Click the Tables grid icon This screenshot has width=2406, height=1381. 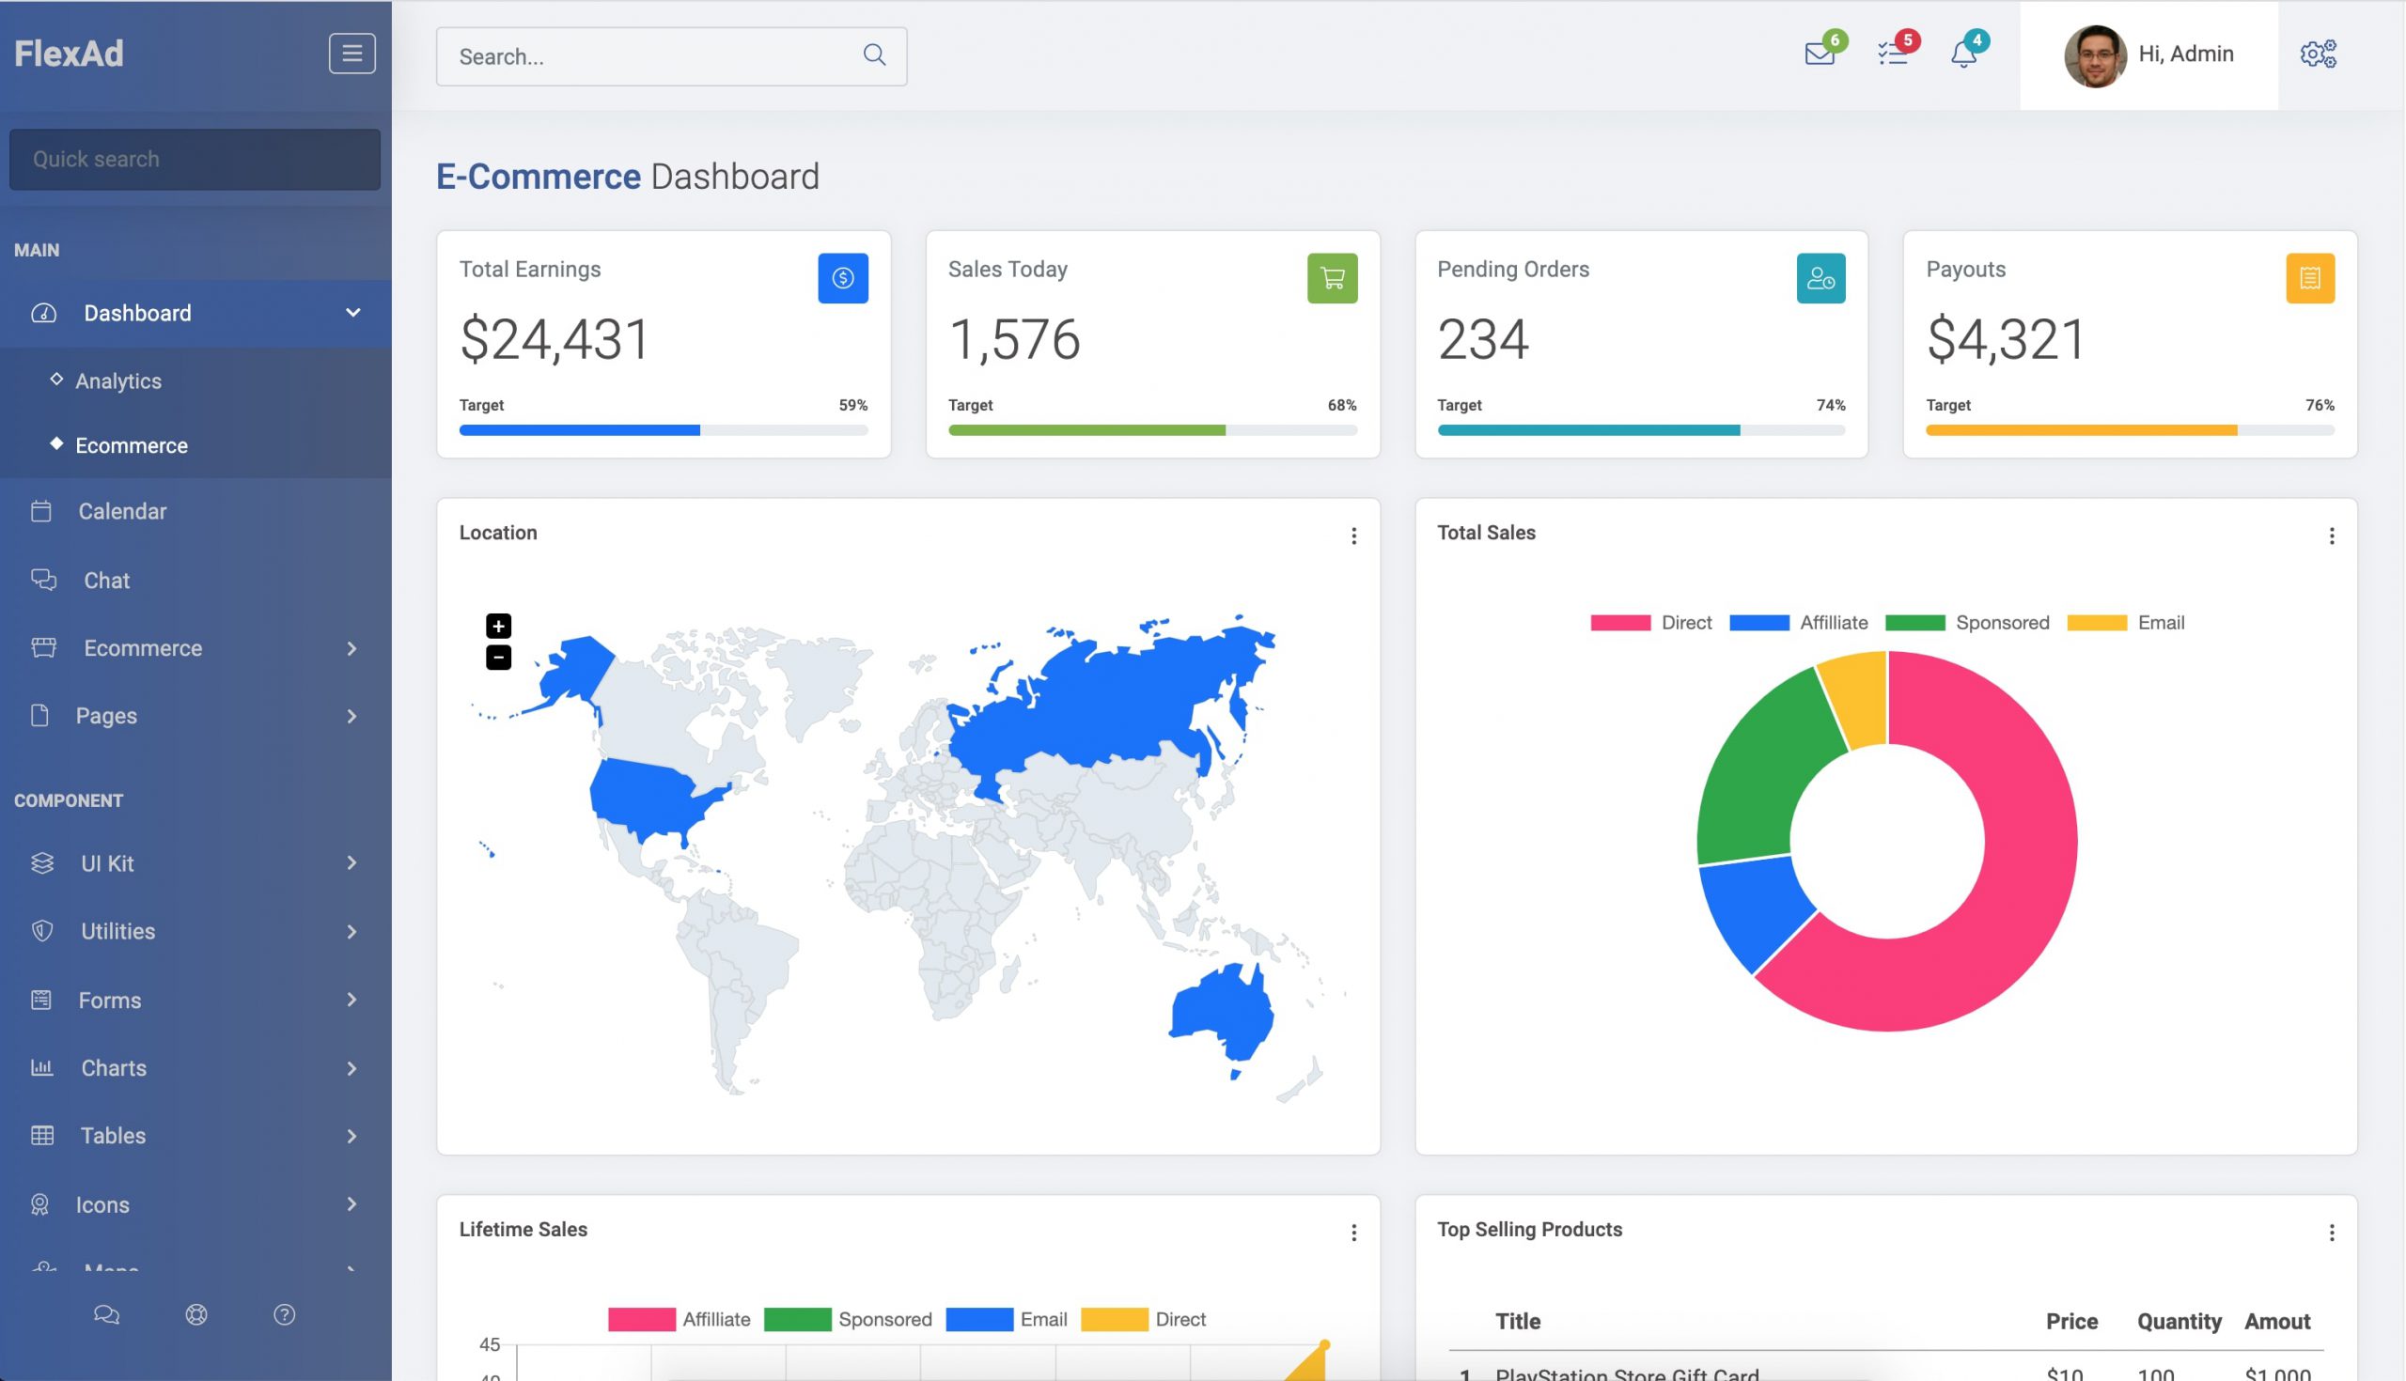coord(41,1136)
